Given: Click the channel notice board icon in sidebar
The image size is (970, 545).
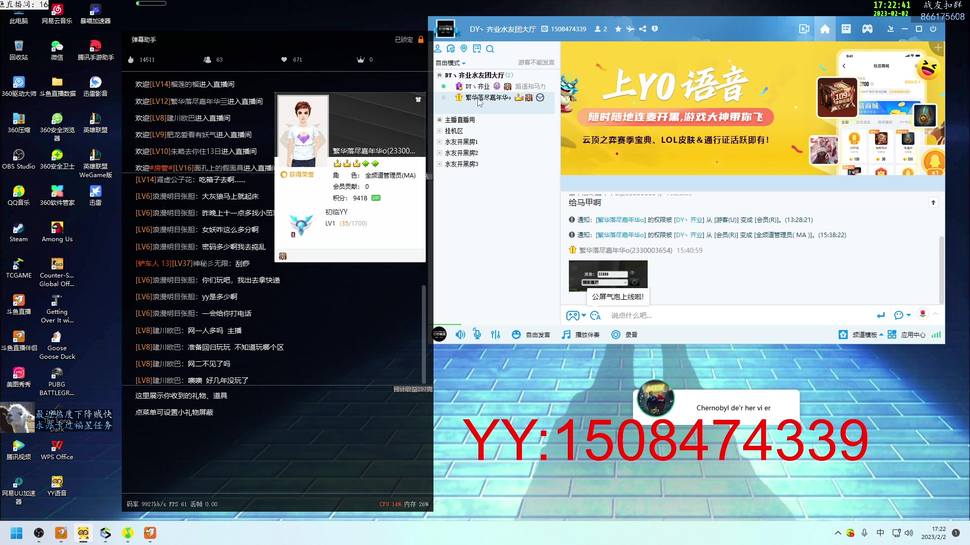Looking at the screenshot, I should coord(477,49).
